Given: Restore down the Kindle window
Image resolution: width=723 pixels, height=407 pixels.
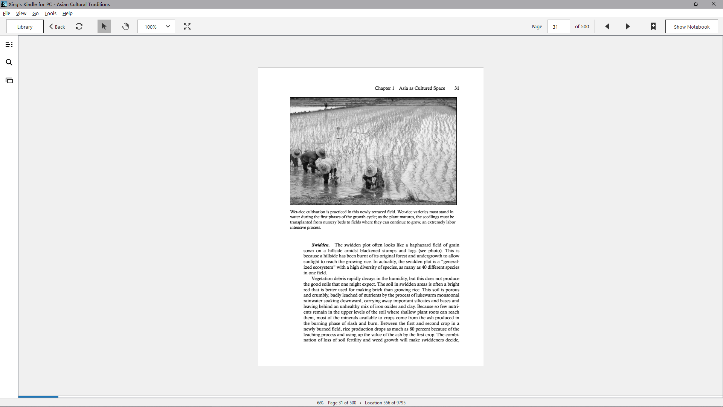Looking at the screenshot, I should pos(696,4).
